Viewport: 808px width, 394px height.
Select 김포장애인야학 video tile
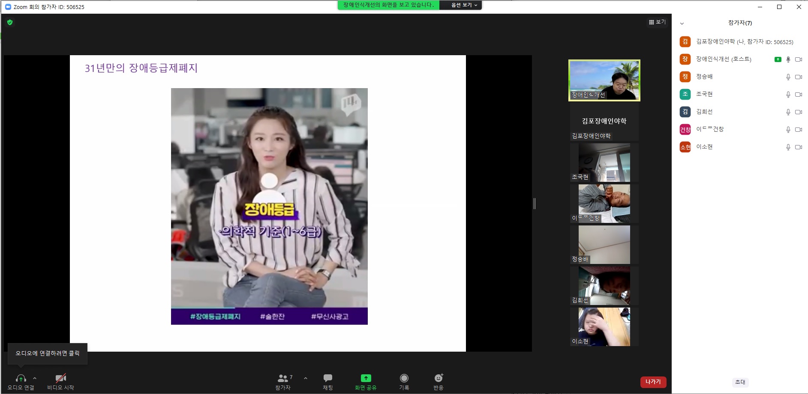(604, 122)
